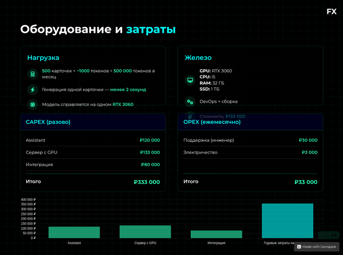This screenshot has height=255, width=343.
Task: Click the monitor icon beside the GPU specs
Action: (x=190, y=80)
